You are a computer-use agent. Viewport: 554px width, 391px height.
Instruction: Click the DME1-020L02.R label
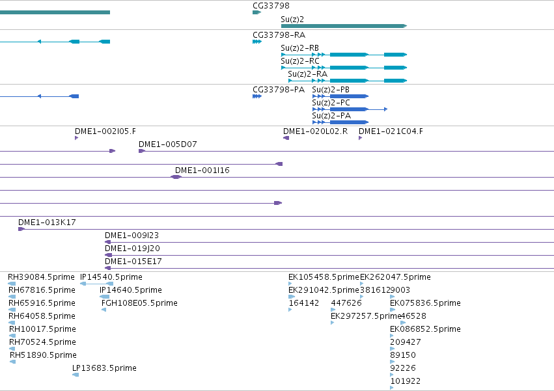tap(315, 131)
